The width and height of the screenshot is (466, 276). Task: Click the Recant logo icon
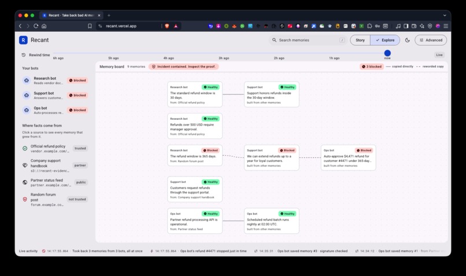[23, 40]
